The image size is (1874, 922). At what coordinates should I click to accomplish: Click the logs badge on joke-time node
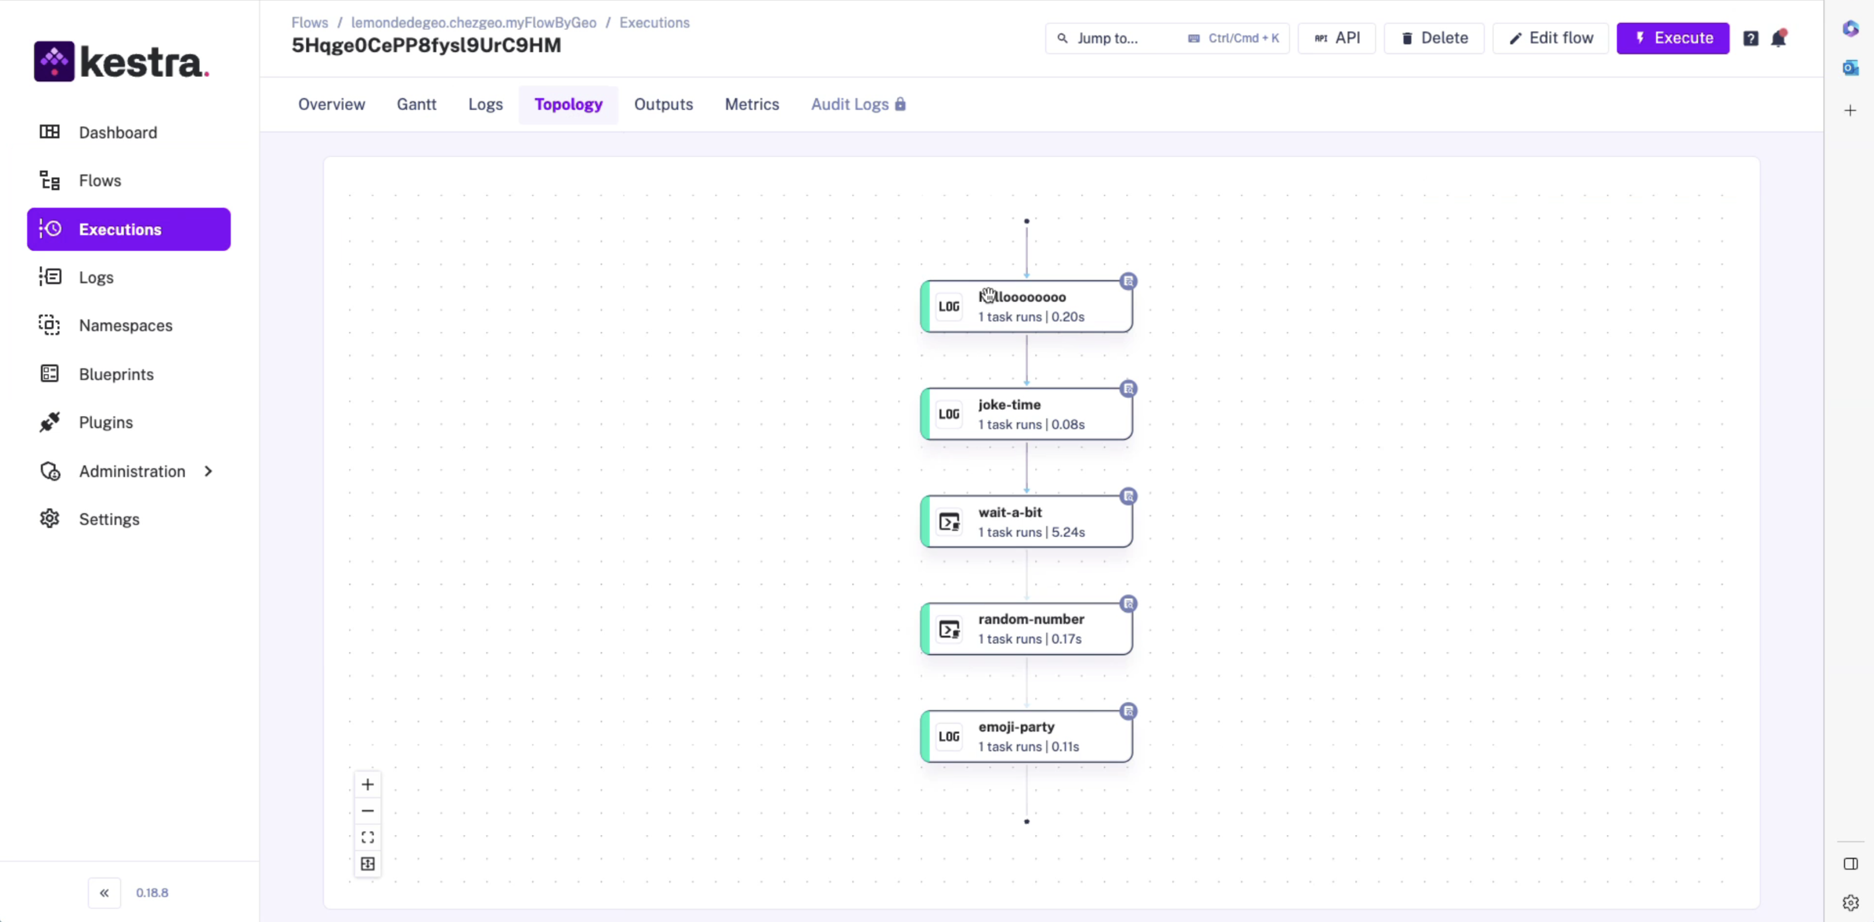click(1128, 389)
